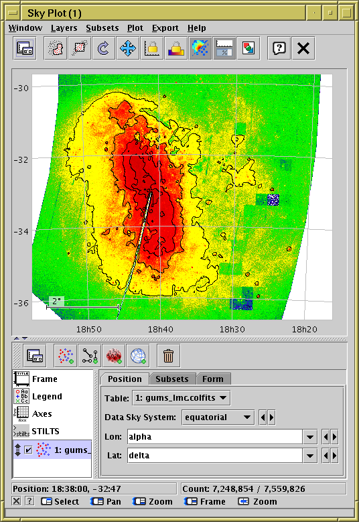Viewport: 359px width, 522px height.
Task: Uncheck the gums layer visibility checkbox
Action: click(28, 450)
